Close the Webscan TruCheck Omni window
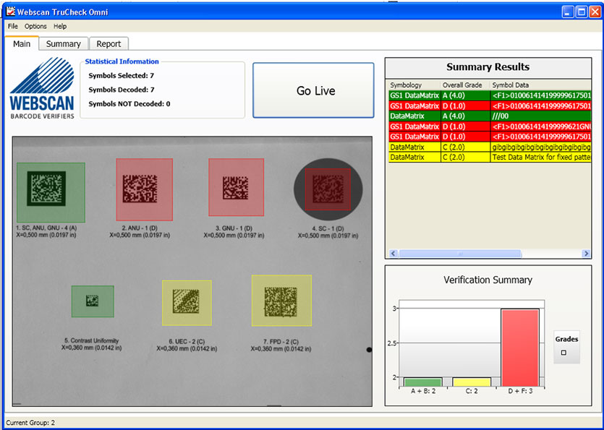The width and height of the screenshot is (604, 430). [595, 12]
